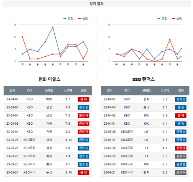Click the 한화 이글스 team title
This screenshot has height=182, width=193.
pos(50,79)
